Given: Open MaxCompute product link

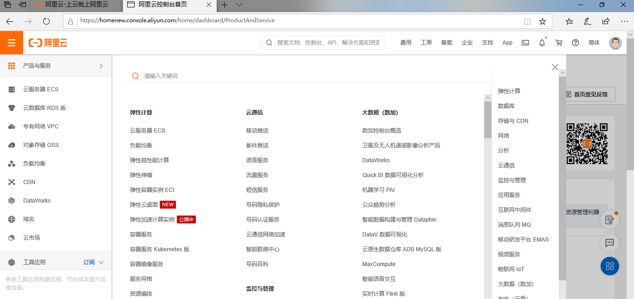Looking at the screenshot, I should (379, 264).
